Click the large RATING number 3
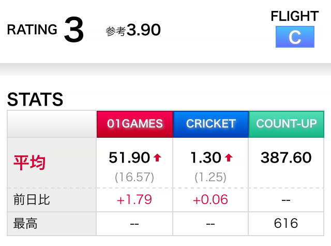 click(x=73, y=31)
